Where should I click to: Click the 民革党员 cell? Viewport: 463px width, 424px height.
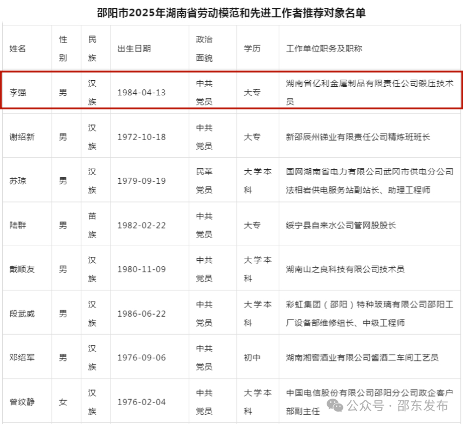[x=204, y=180]
